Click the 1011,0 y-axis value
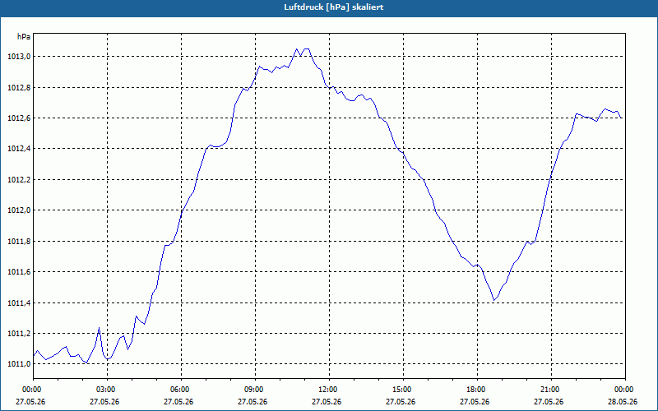Image resolution: width=658 pixels, height=411 pixels. 19,364
